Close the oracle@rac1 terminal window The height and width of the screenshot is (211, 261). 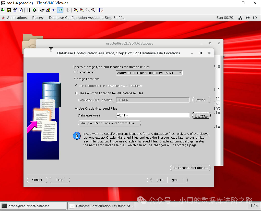pyautogui.click(x=219, y=43)
